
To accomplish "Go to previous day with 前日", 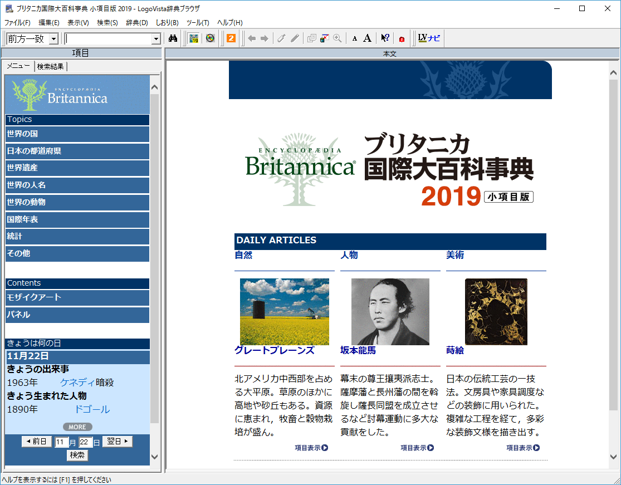I will (37, 442).
